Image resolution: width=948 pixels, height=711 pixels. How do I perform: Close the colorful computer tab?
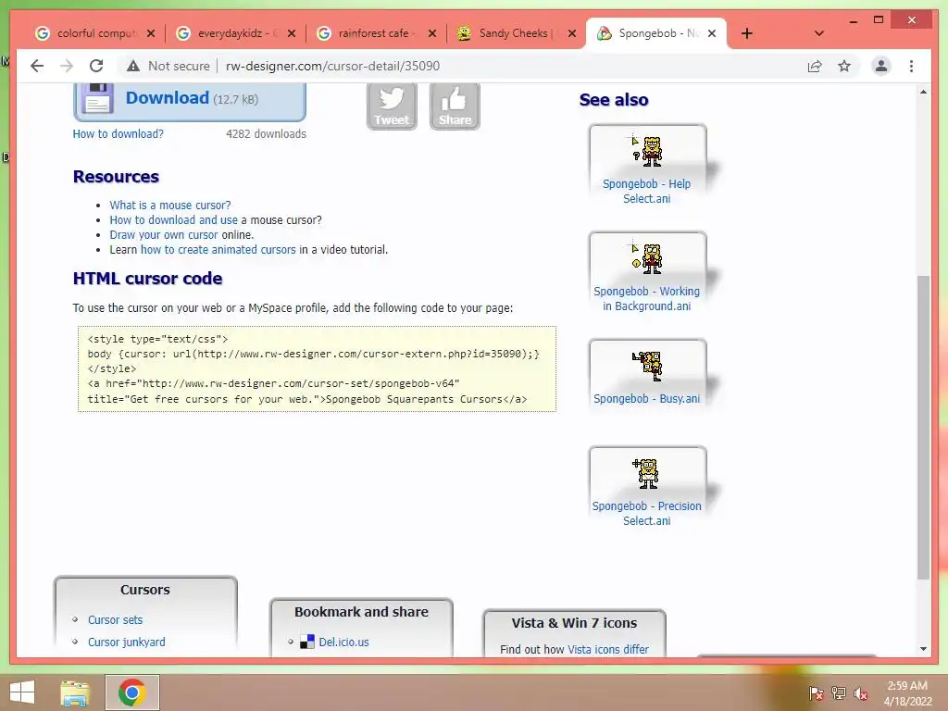151,33
